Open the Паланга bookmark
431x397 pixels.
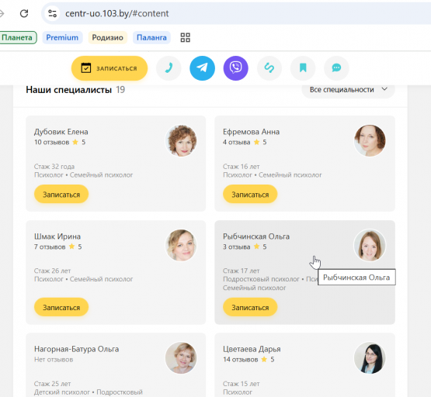[x=151, y=37]
